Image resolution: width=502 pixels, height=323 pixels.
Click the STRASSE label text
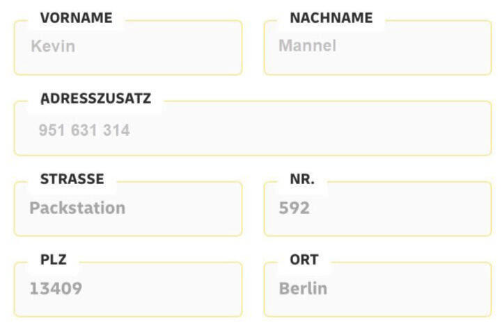(72, 179)
